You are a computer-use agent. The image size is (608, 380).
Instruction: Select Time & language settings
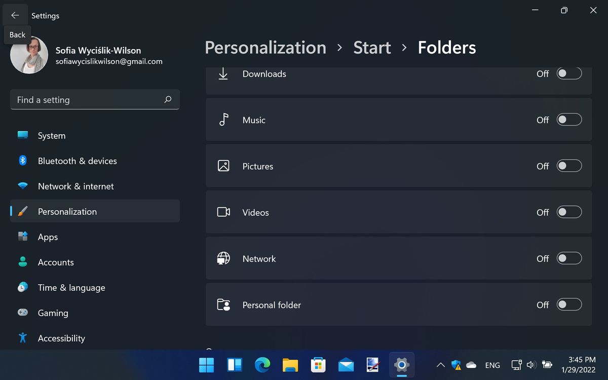pos(71,287)
